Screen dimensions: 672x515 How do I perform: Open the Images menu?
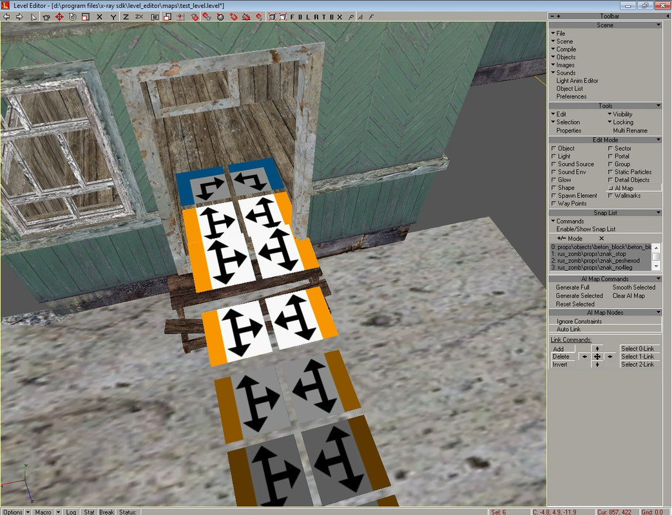(x=562, y=65)
